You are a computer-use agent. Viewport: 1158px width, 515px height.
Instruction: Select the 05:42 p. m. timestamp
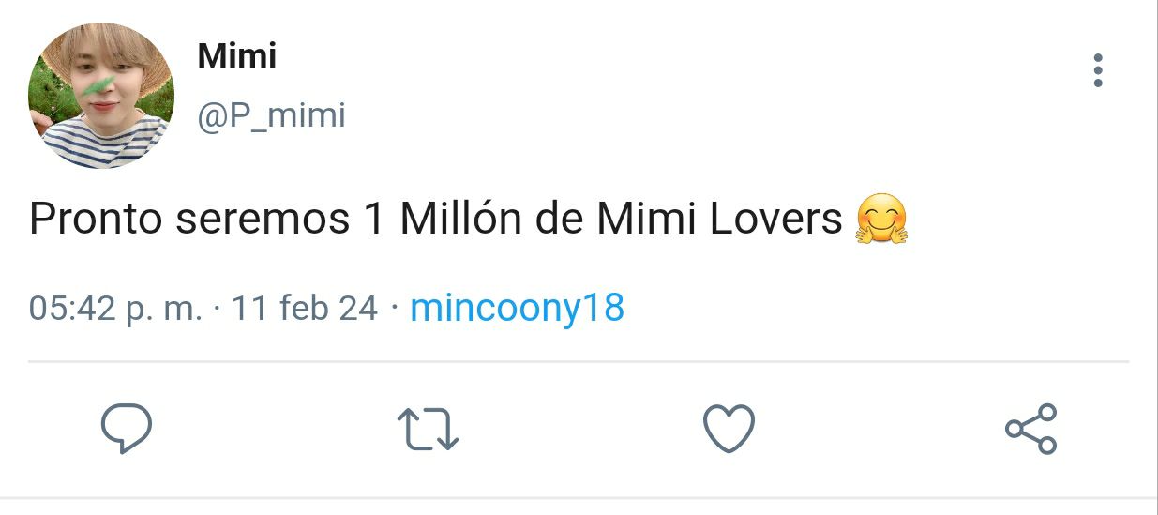click(x=115, y=308)
